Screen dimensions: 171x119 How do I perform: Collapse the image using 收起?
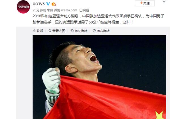(38, 31)
